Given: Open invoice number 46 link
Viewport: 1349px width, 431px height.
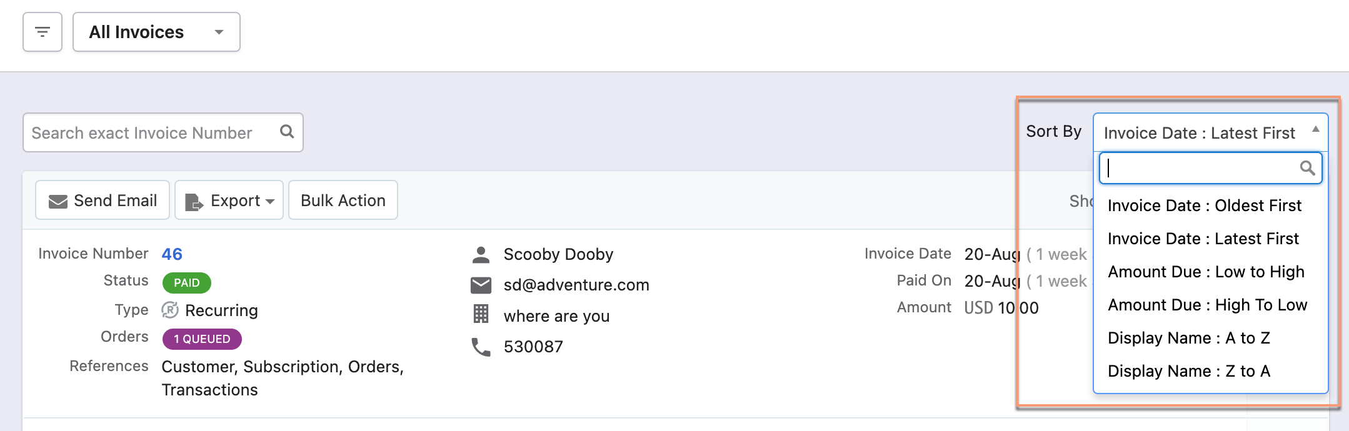Looking at the screenshot, I should point(172,254).
